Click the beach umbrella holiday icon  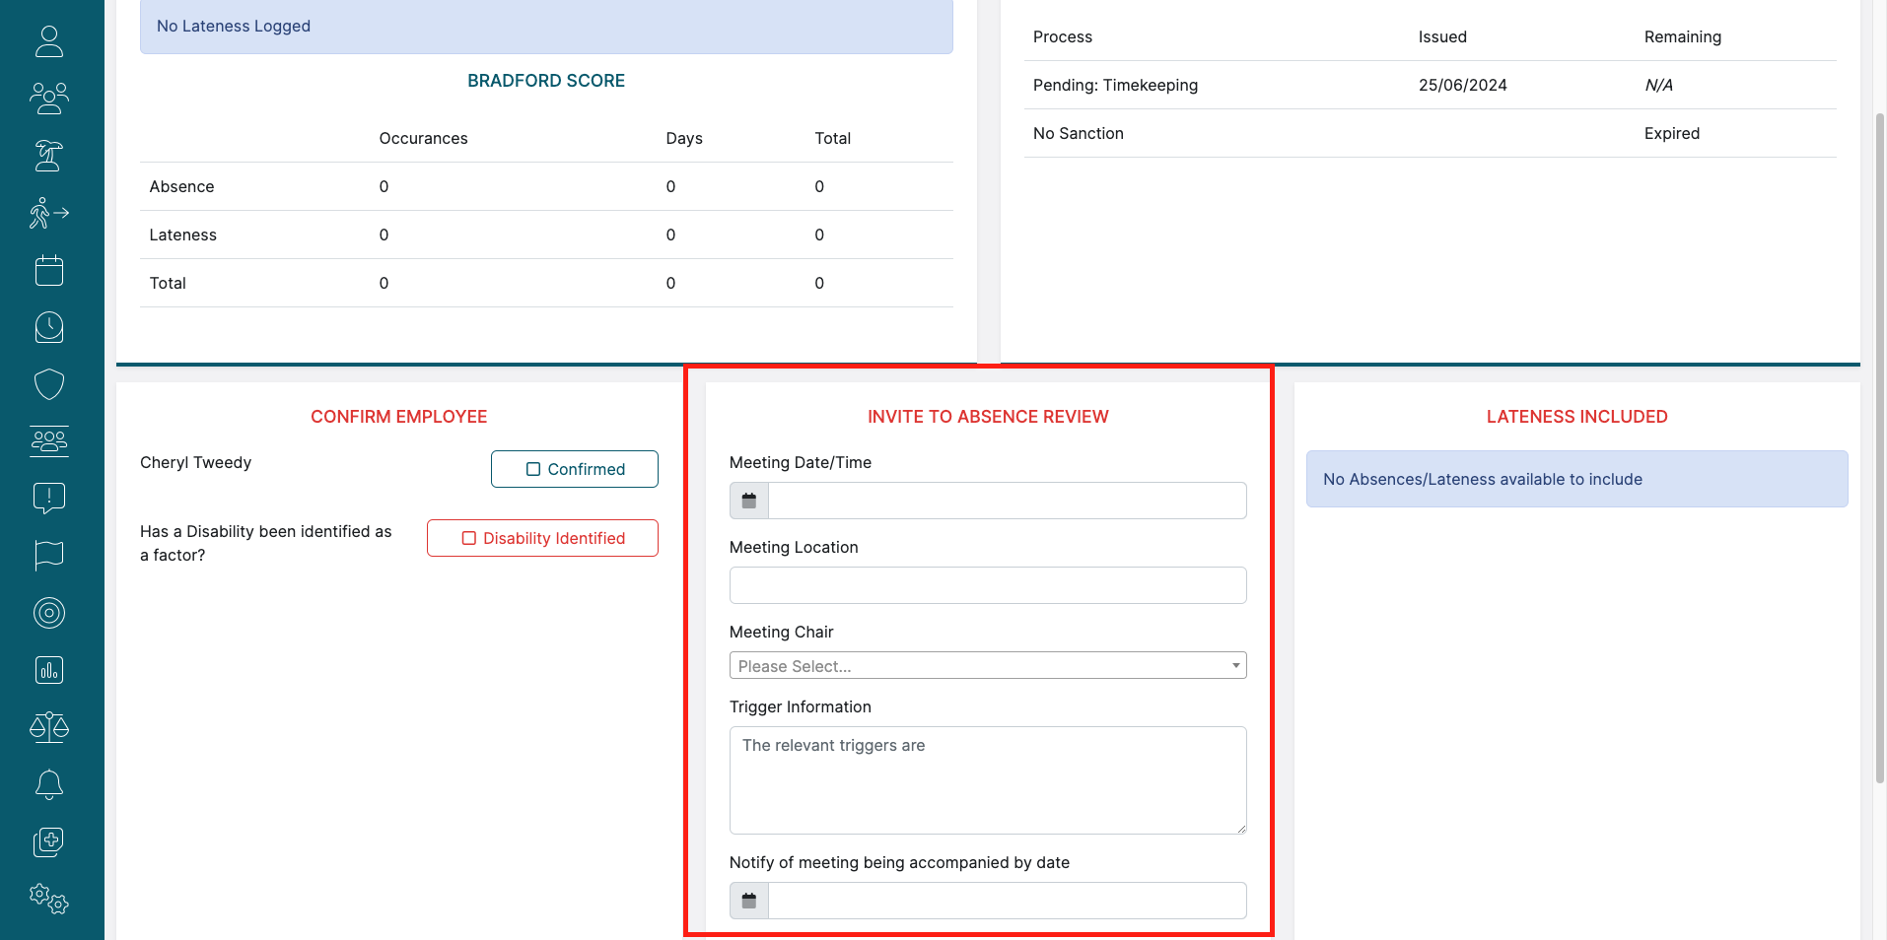49,156
